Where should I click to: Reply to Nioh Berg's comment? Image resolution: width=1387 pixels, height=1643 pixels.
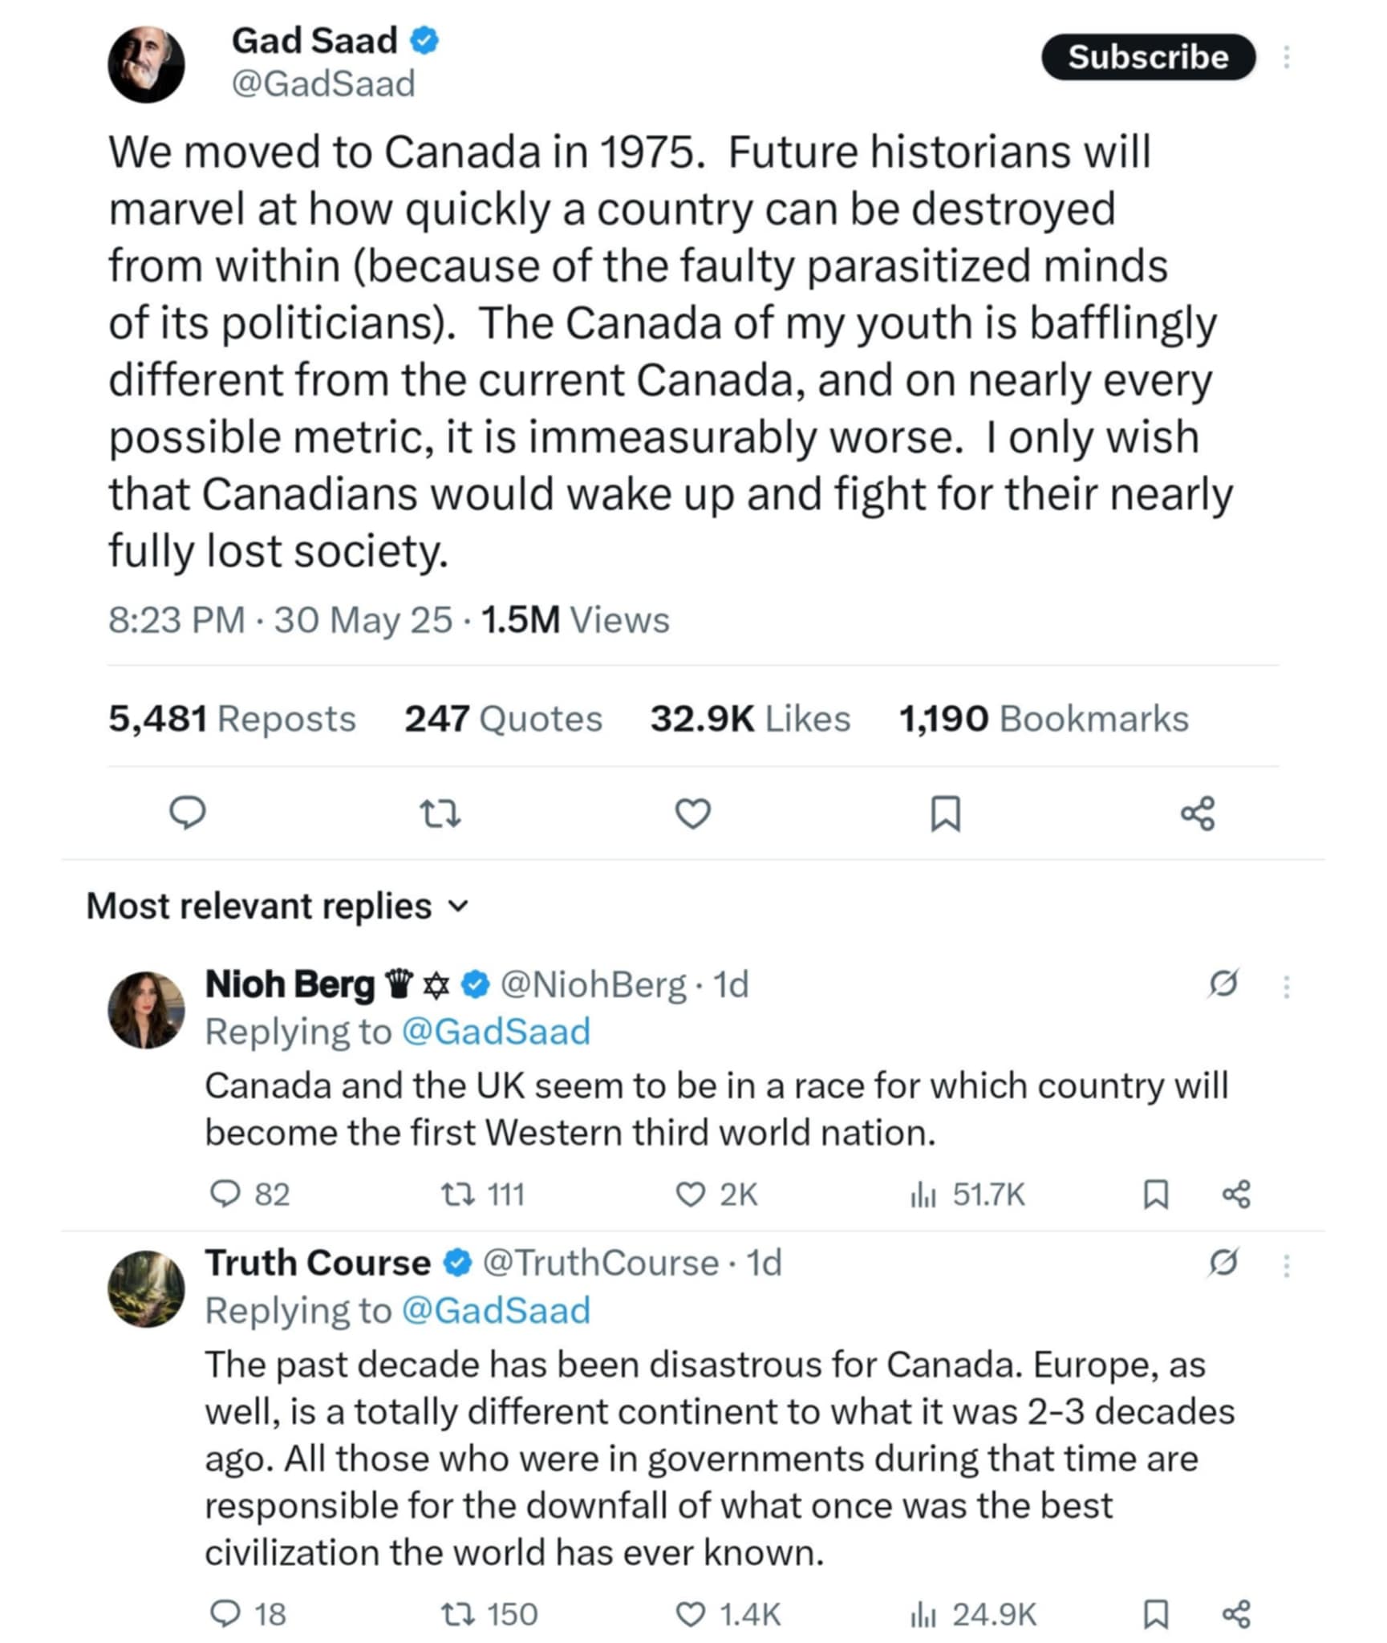coord(225,1195)
